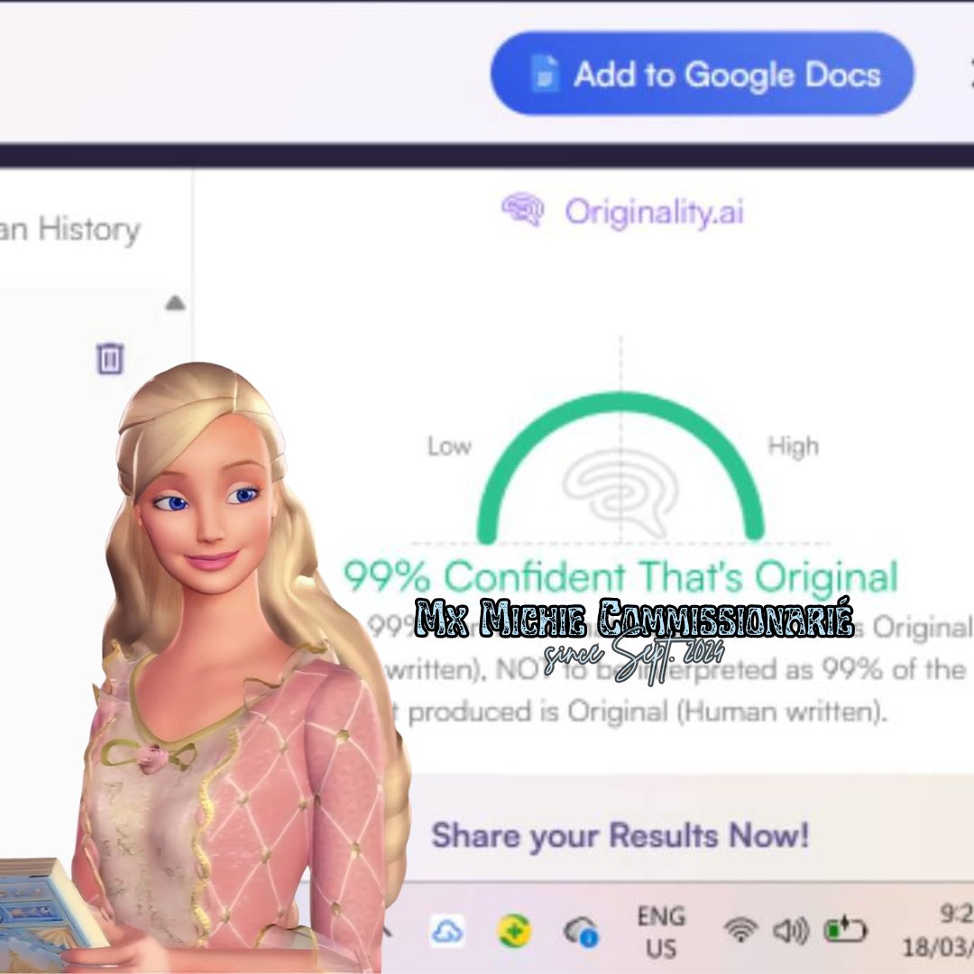
Task: Click Share your Results Now!
Action: [620, 835]
